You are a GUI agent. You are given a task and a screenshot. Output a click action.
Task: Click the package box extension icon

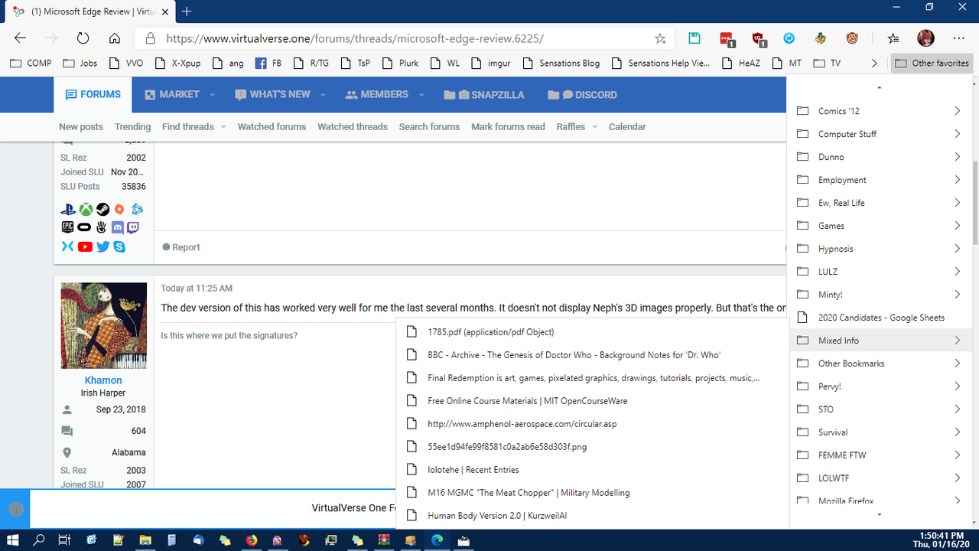(821, 38)
